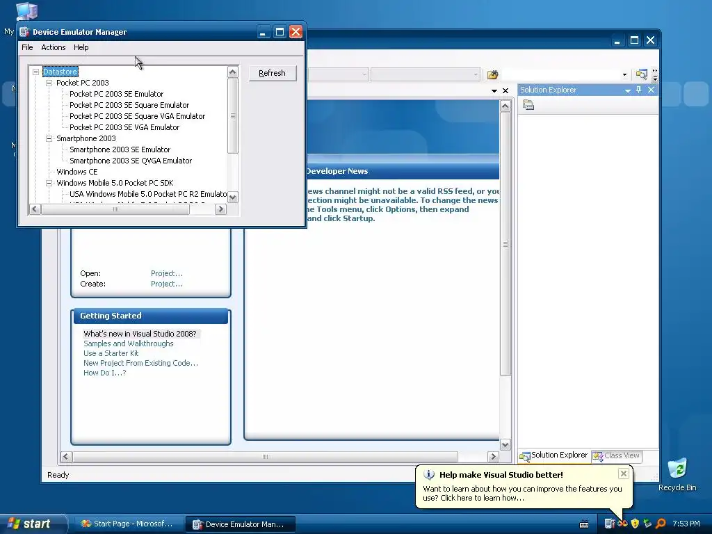Open the Start Page active files dropdown
712x534 pixels.
click(494, 91)
